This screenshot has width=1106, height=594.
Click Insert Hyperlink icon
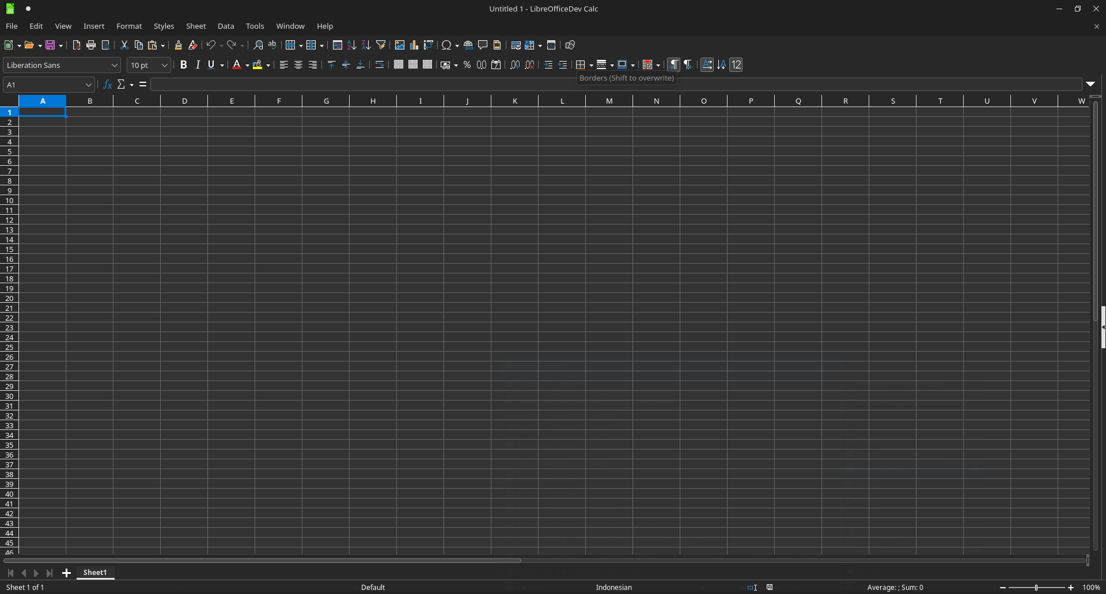468,45
